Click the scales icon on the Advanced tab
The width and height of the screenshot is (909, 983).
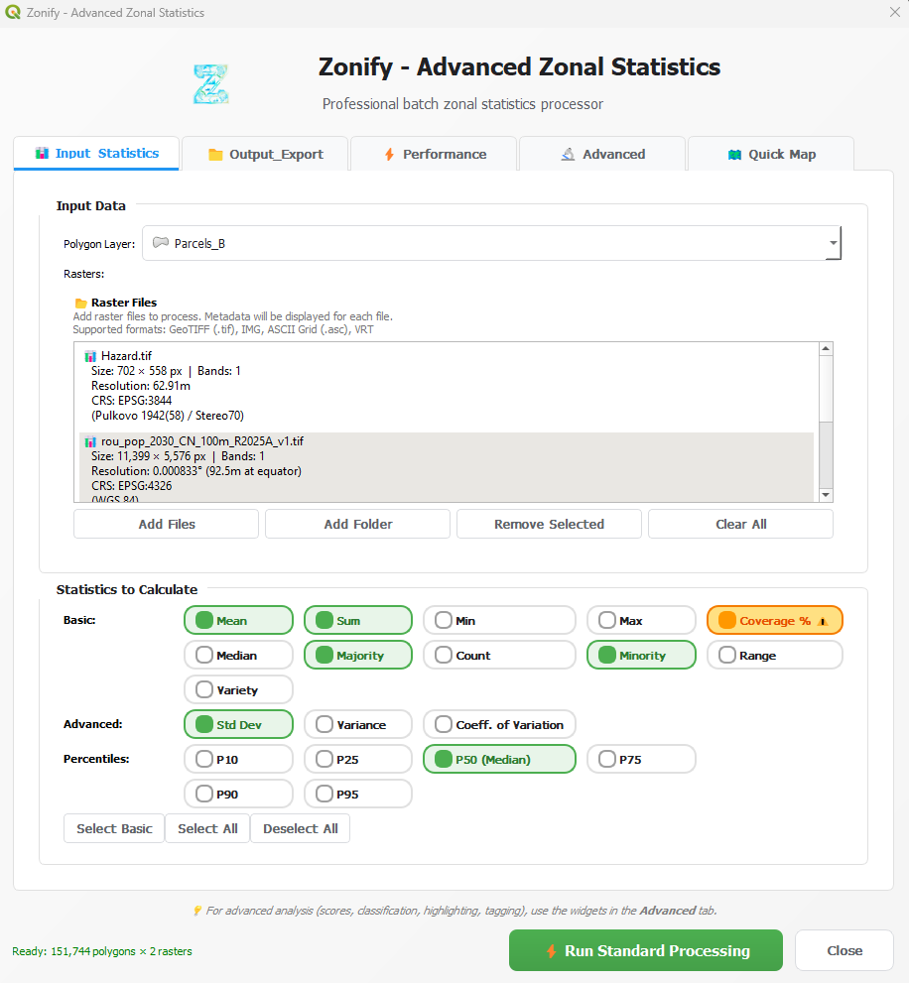click(x=569, y=154)
